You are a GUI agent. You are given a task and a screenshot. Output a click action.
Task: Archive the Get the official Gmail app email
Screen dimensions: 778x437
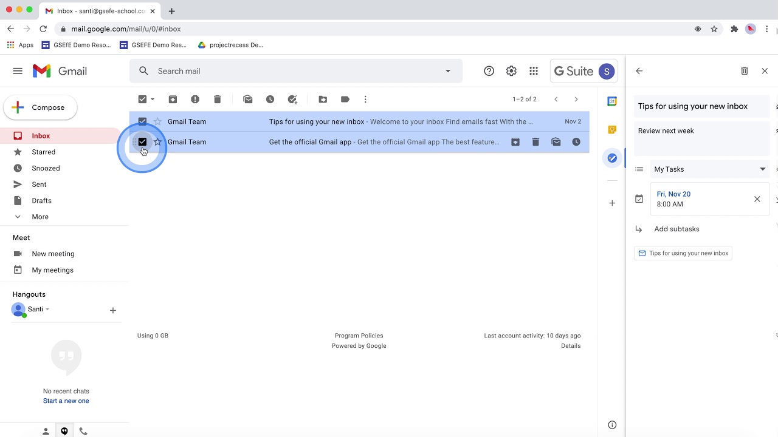click(x=515, y=142)
